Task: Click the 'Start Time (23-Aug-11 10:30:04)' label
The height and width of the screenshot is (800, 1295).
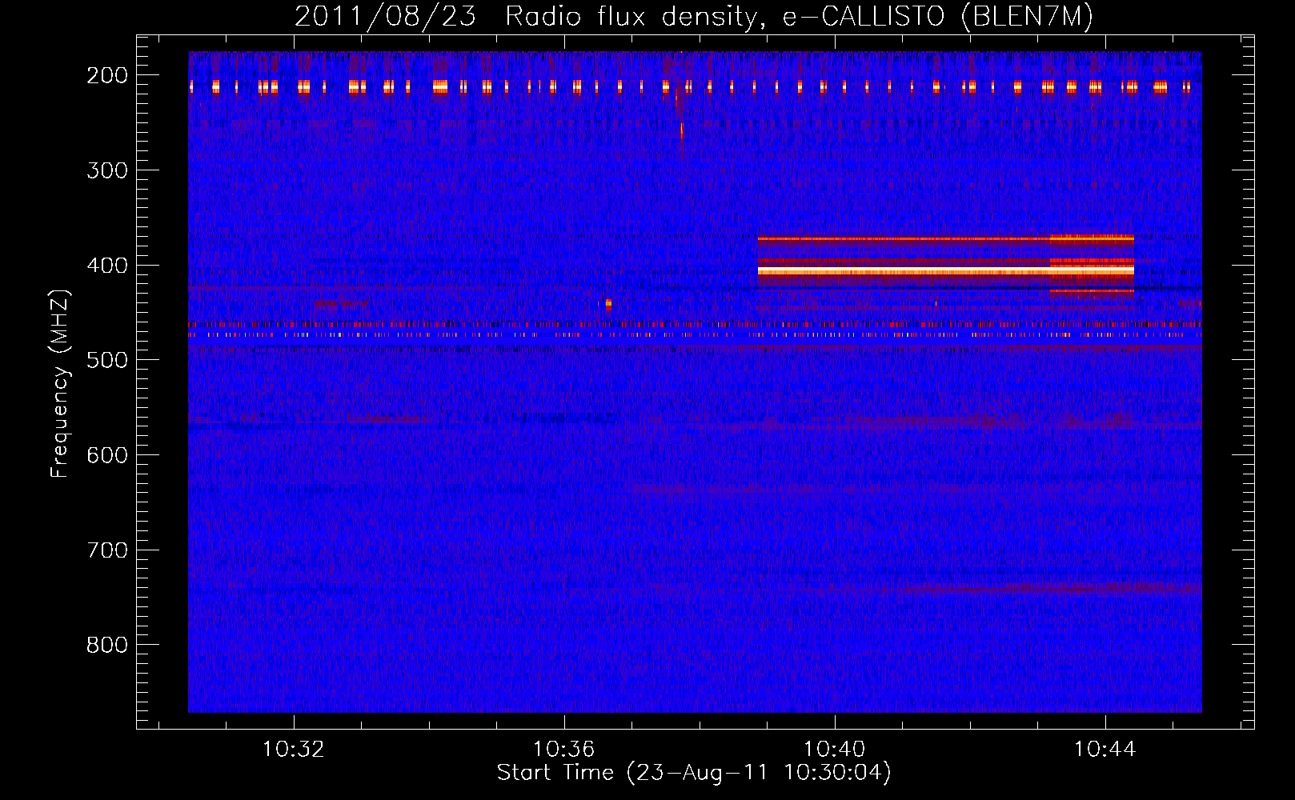Action: pos(694,773)
